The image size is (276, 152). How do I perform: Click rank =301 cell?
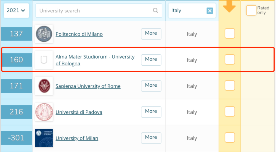[x=16, y=138]
